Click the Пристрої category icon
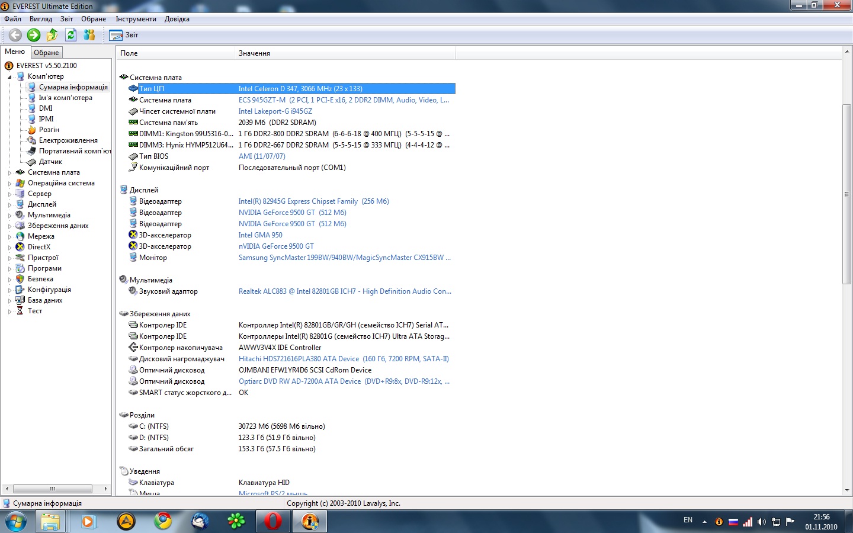853x533 pixels. click(20, 258)
